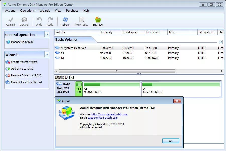Open the Purchase menu
226x151 pixels.
(x=72, y=11)
